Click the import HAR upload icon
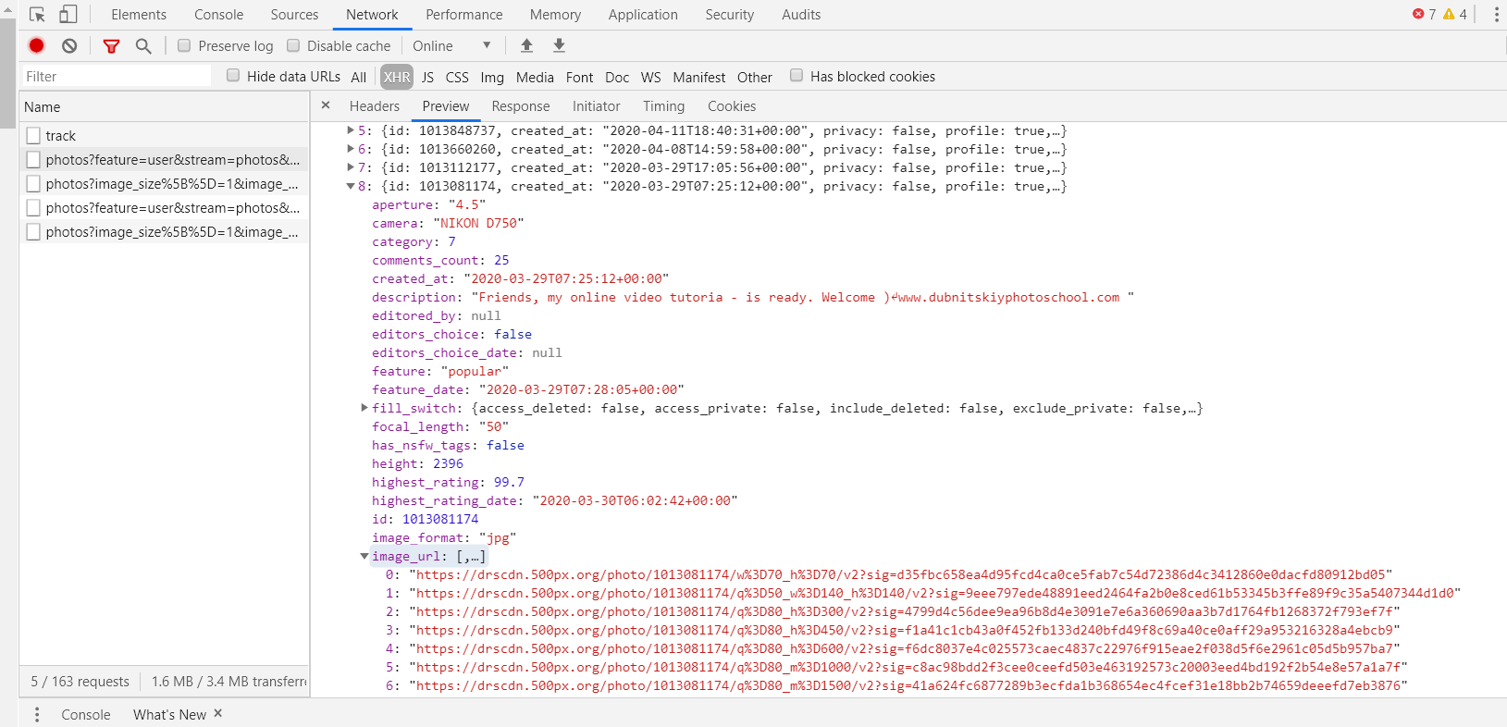This screenshot has height=727, width=1507. (526, 45)
